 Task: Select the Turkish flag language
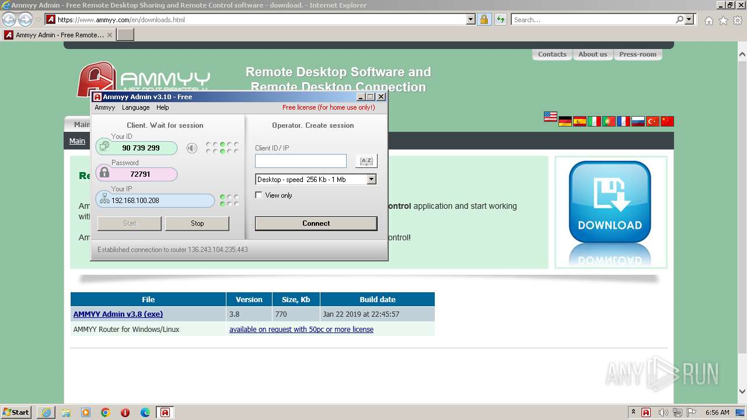click(x=652, y=121)
